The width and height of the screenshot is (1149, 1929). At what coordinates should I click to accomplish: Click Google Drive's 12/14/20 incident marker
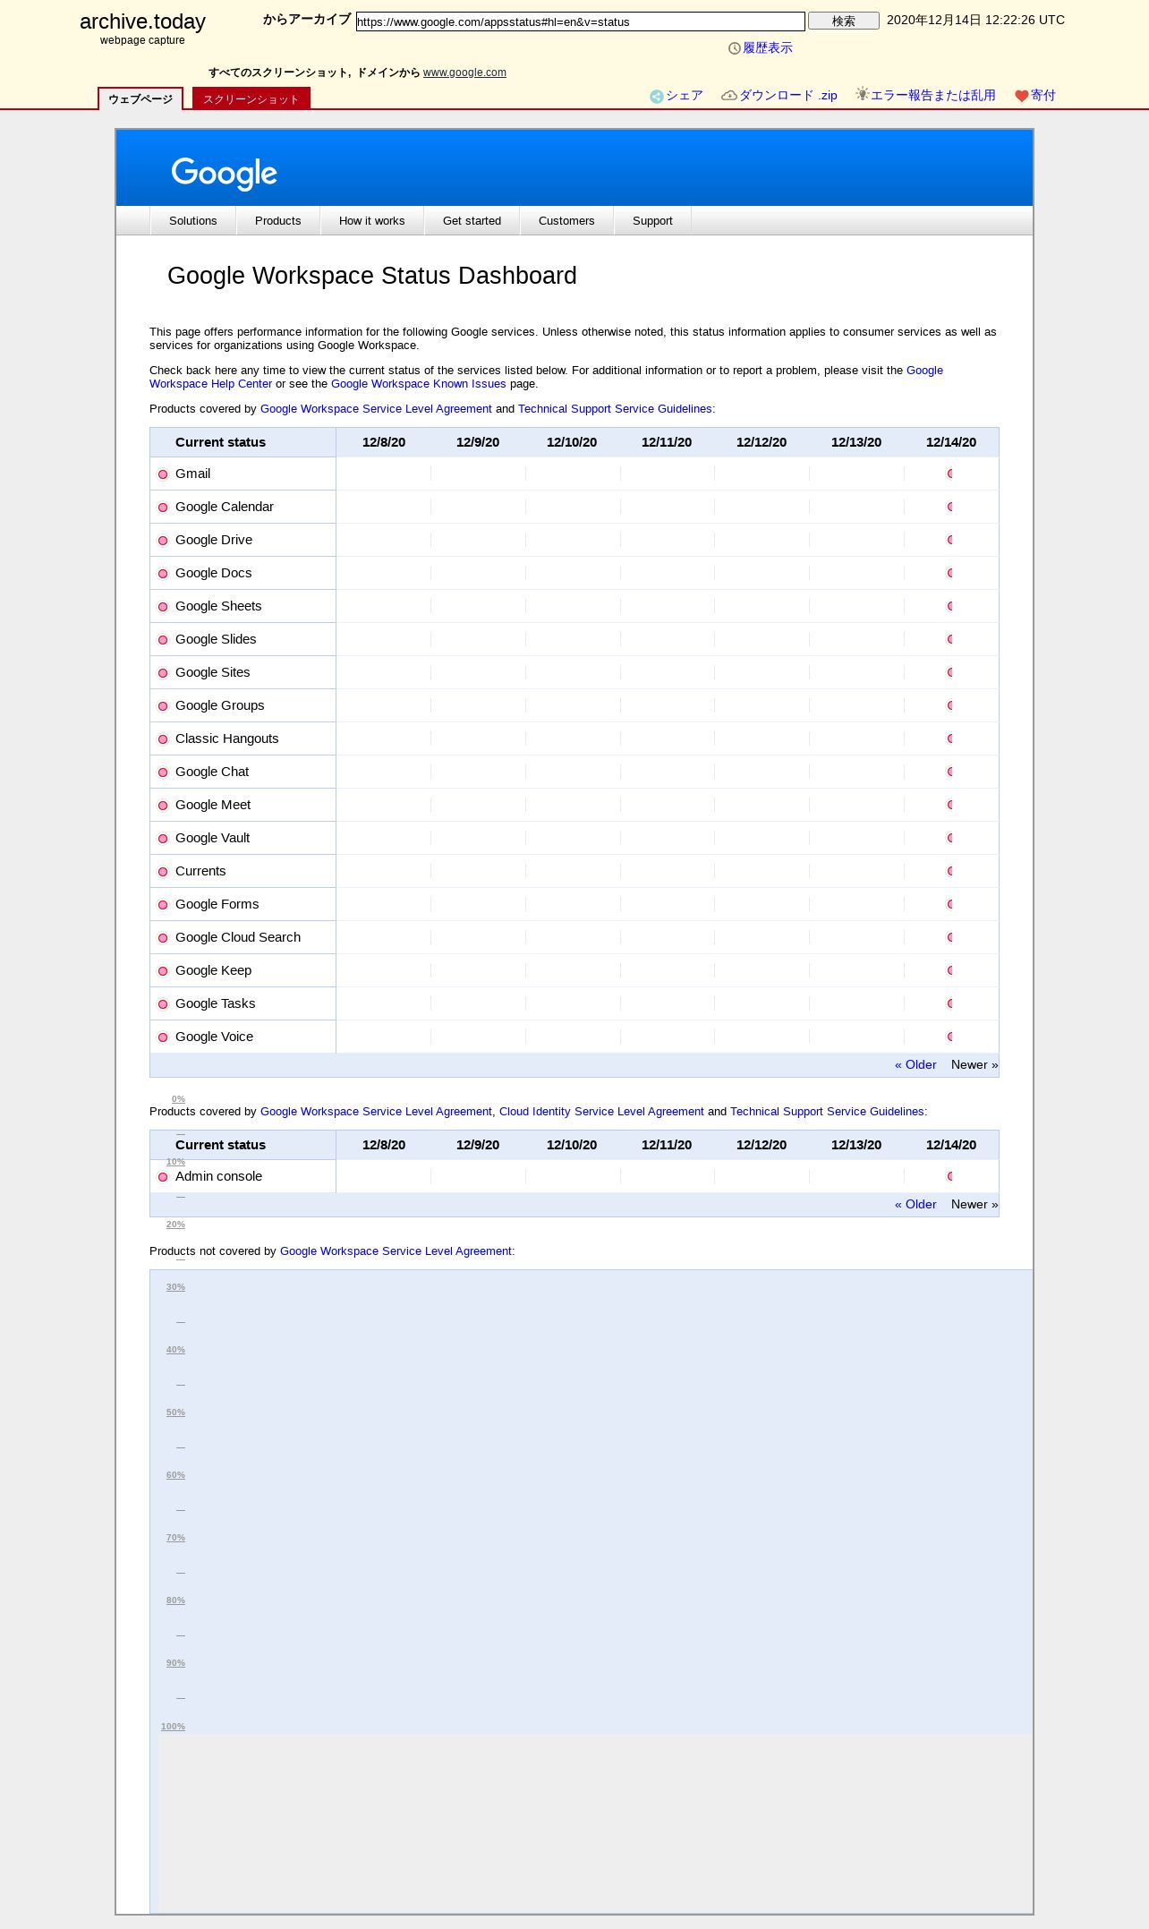click(949, 540)
